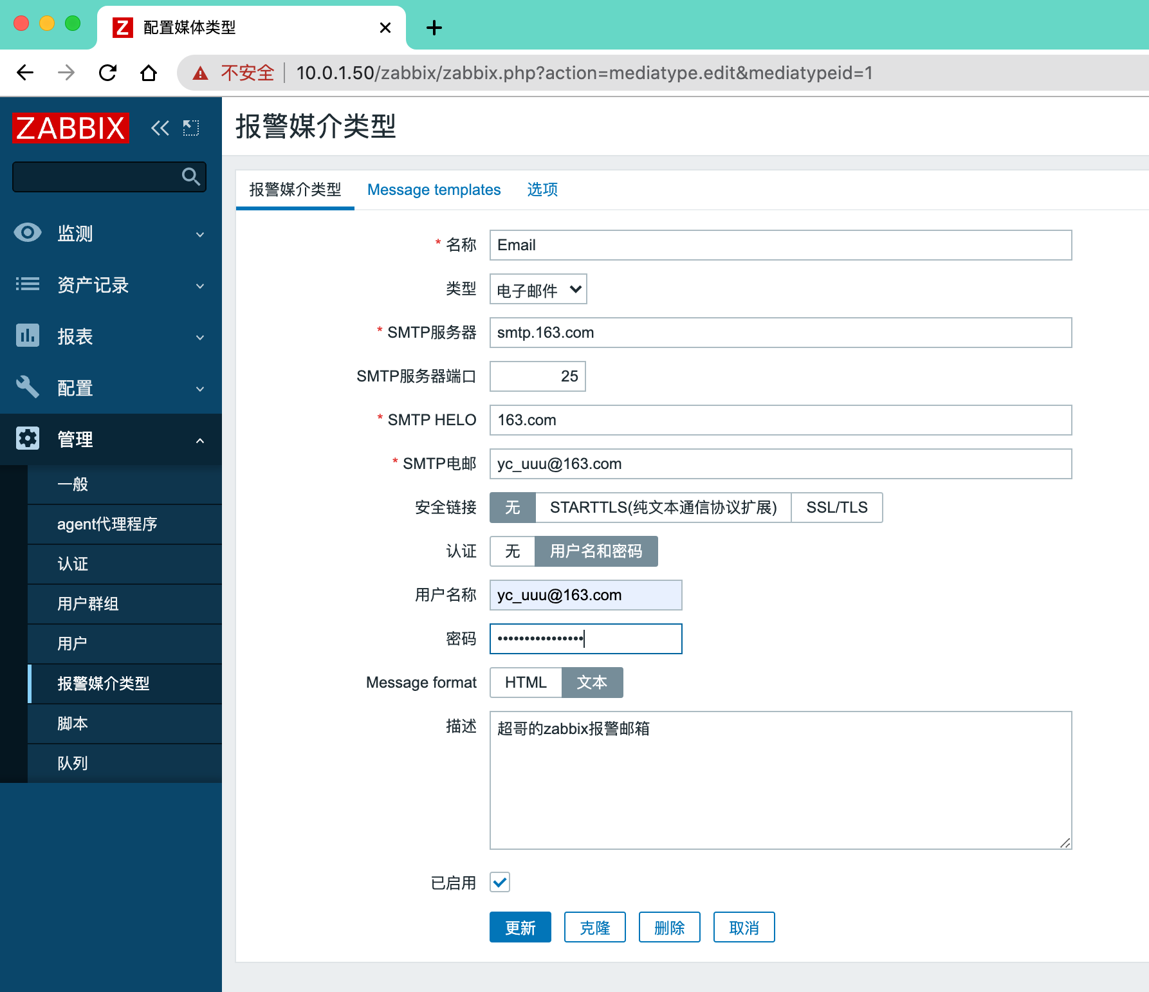Image resolution: width=1149 pixels, height=992 pixels.
Task: Expand the 监测 monitoring menu
Action: tap(111, 234)
